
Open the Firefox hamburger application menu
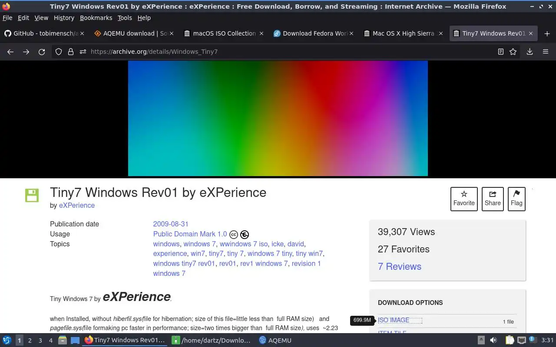point(546,52)
